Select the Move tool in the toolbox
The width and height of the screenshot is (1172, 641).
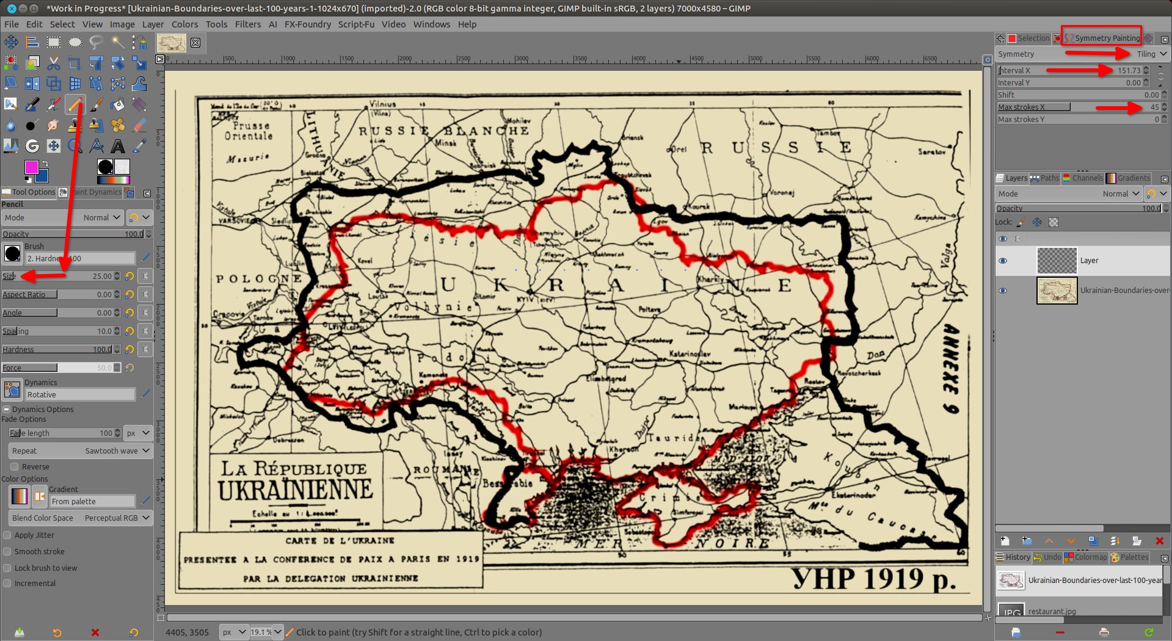point(11,42)
